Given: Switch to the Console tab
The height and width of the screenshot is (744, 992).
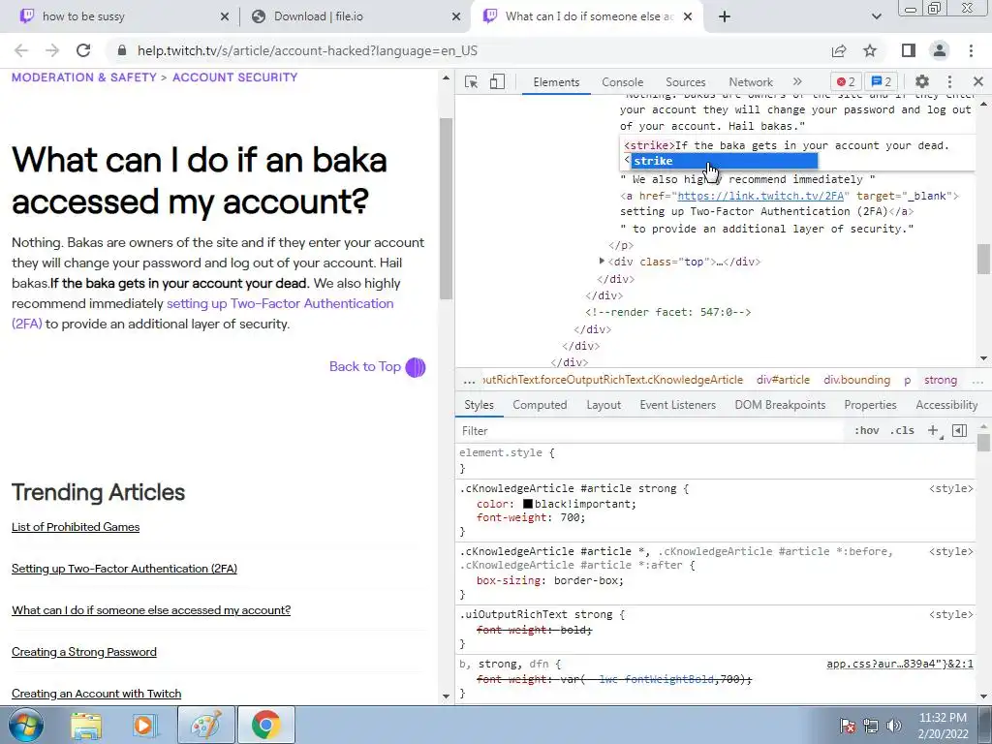Looking at the screenshot, I should pos(623,82).
